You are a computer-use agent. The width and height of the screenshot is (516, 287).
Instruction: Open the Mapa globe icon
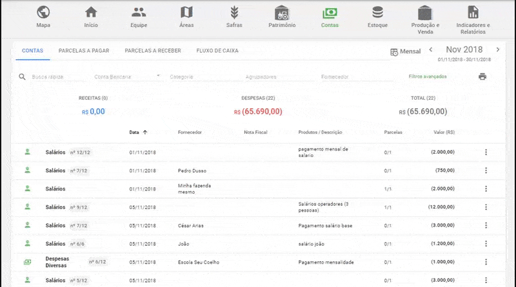pos(43,12)
